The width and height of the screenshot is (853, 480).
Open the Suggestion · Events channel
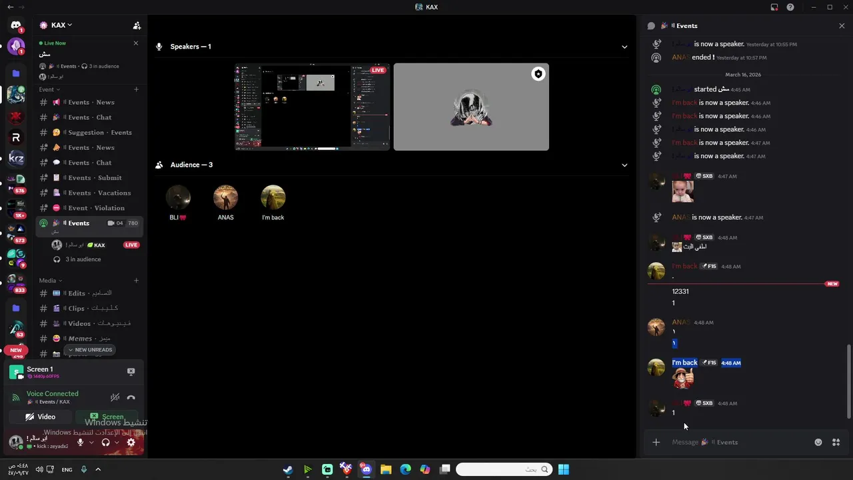(89, 133)
